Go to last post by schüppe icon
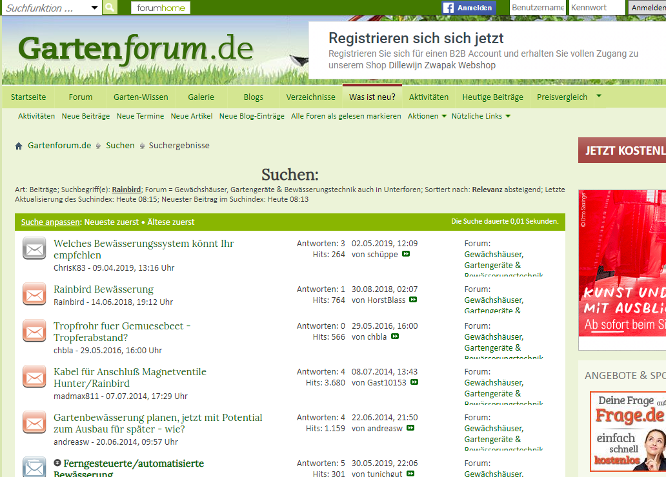 [406, 254]
